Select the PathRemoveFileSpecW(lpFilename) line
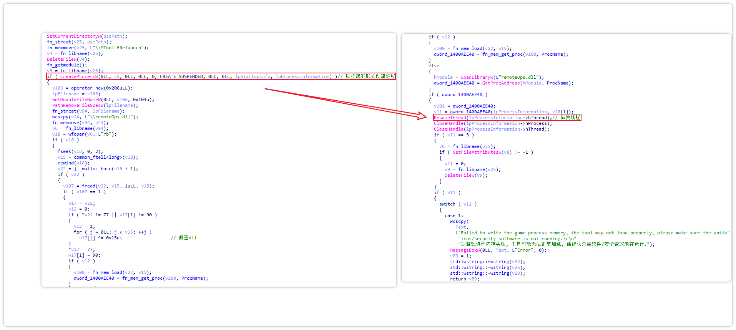The width and height of the screenshot is (736, 330). coord(95,105)
